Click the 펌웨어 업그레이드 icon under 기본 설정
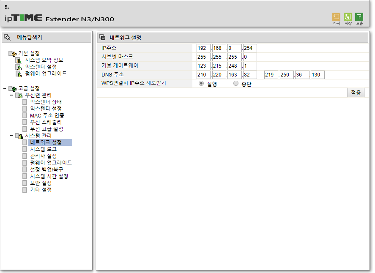 (19, 74)
